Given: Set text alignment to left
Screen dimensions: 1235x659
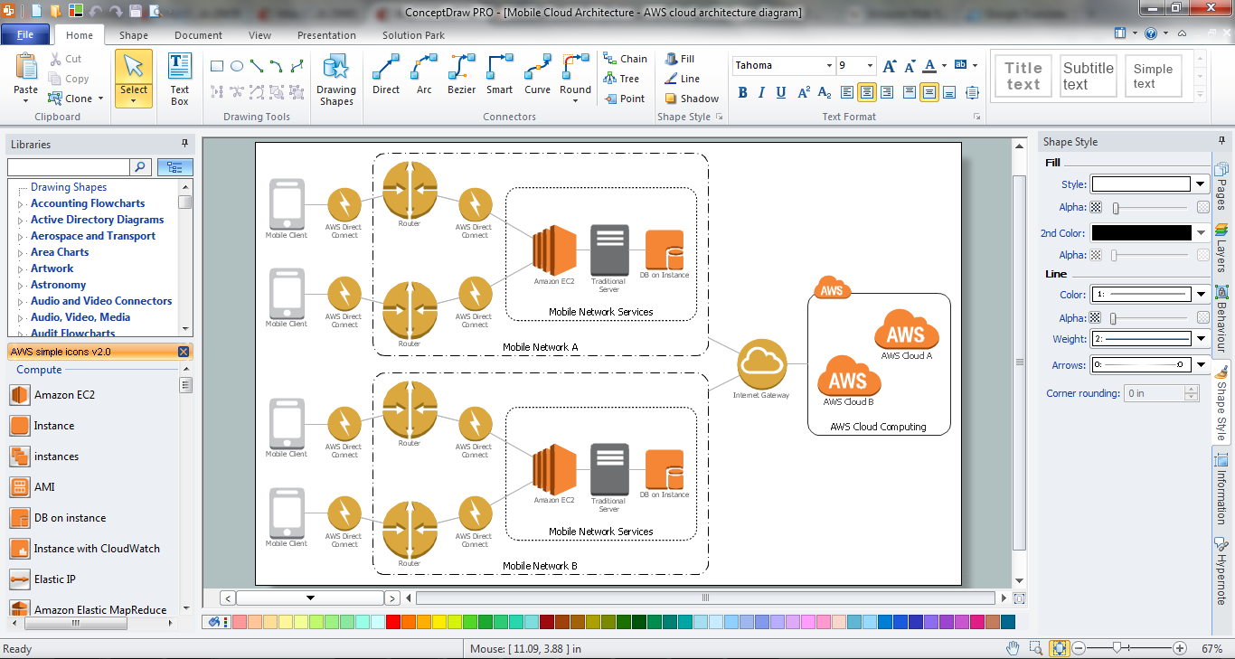Looking at the screenshot, I should 847,92.
